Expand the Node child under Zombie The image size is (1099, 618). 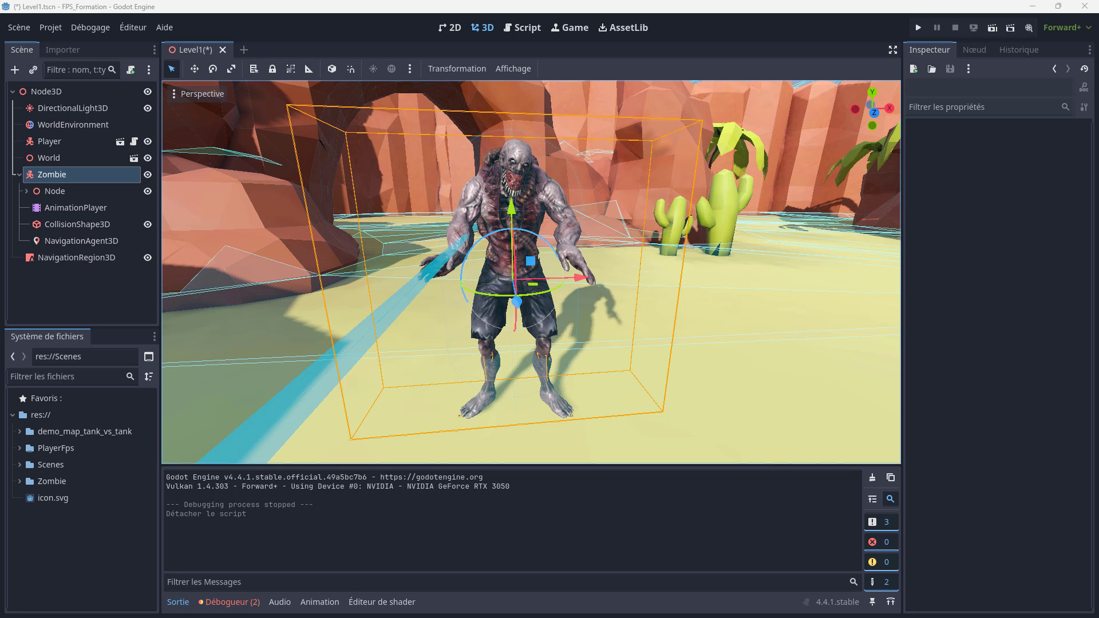pyautogui.click(x=26, y=191)
